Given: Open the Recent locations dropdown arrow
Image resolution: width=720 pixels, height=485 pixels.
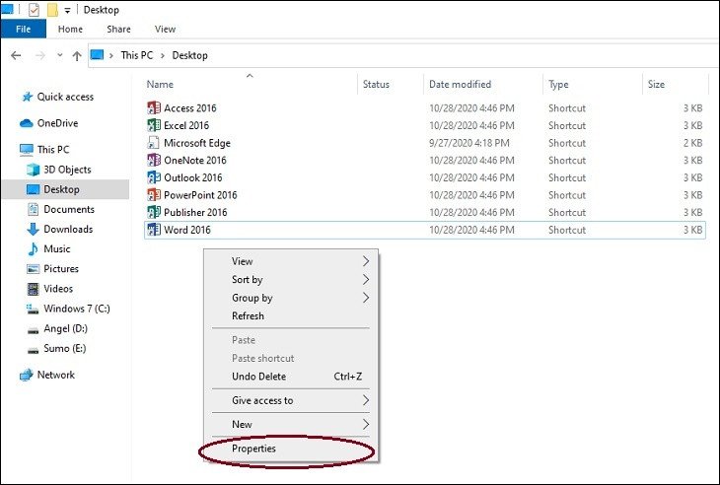Looking at the screenshot, I should [60, 55].
